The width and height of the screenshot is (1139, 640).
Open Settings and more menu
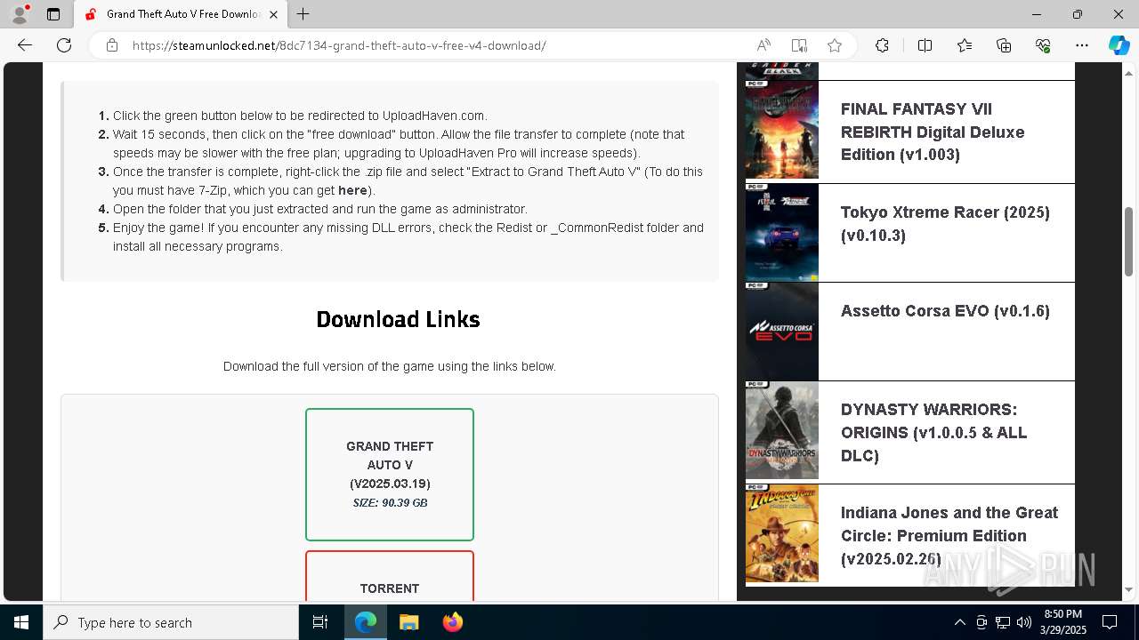point(1082,45)
